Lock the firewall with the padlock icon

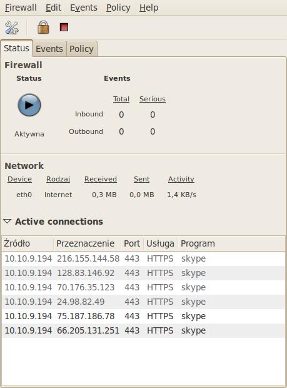pos(43,27)
